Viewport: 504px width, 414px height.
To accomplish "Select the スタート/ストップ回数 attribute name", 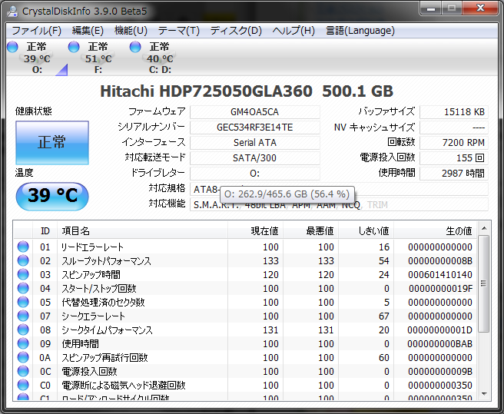I will point(99,288).
